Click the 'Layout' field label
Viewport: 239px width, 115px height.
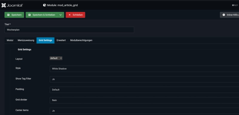point(19,59)
